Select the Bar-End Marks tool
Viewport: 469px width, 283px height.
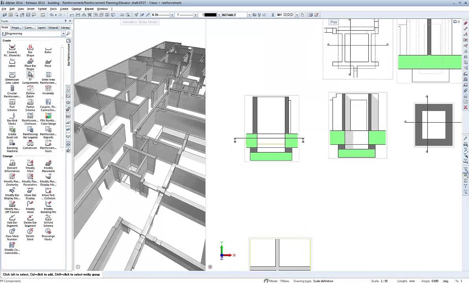point(12,119)
